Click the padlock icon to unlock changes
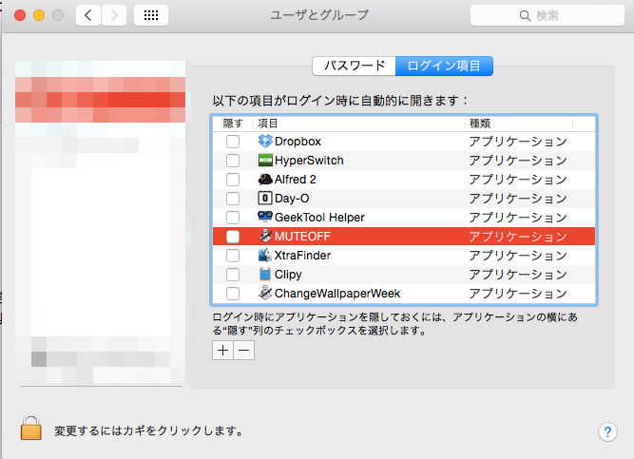The image size is (634, 459). click(x=31, y=427)
